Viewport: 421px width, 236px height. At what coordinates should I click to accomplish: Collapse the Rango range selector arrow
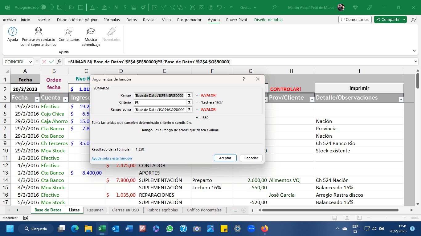pyautogui.click(x=189, y=95)
